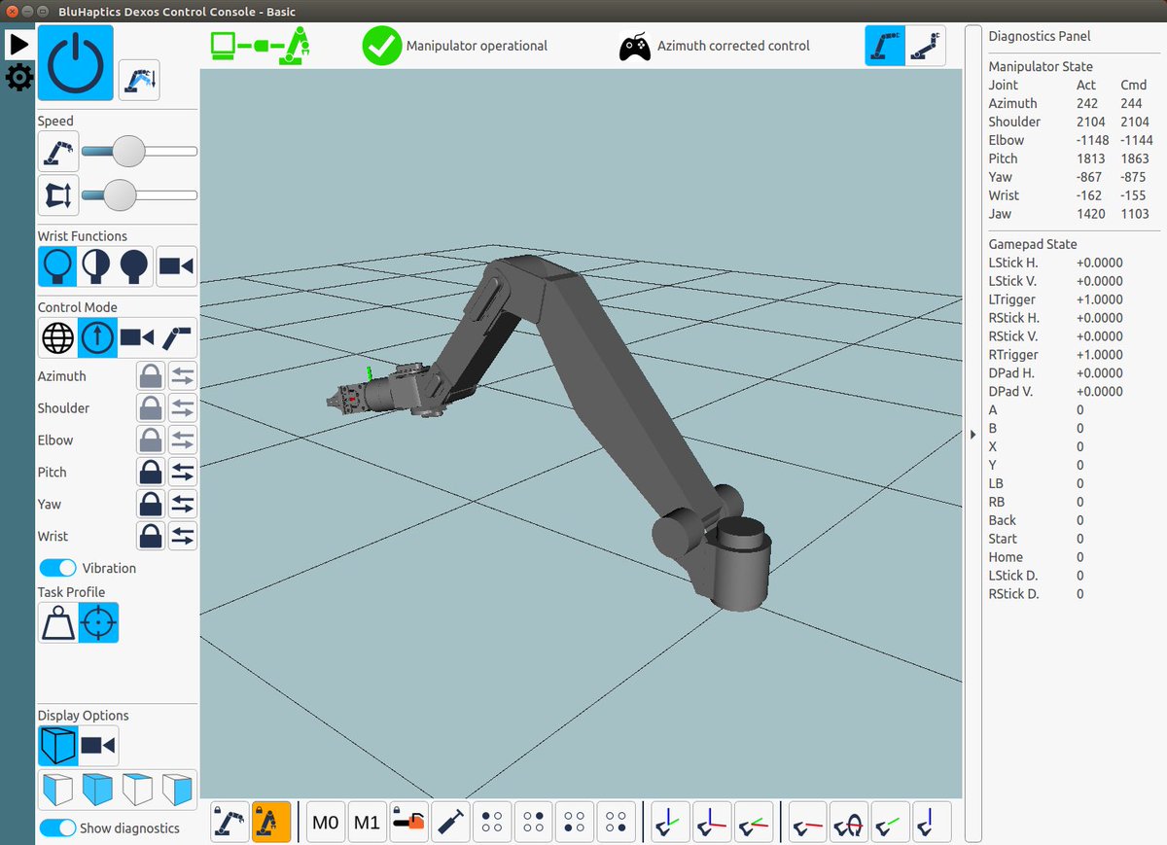This screenshot has width=1167, height=845.
Task: Open the settings gear in the sidebar
Action: (x=17, y=78)
